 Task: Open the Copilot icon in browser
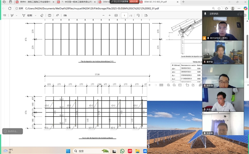245,8
